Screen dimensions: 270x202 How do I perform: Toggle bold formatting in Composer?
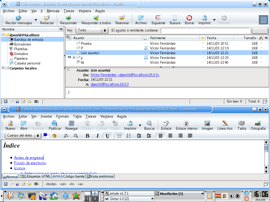tap(88, 136)
